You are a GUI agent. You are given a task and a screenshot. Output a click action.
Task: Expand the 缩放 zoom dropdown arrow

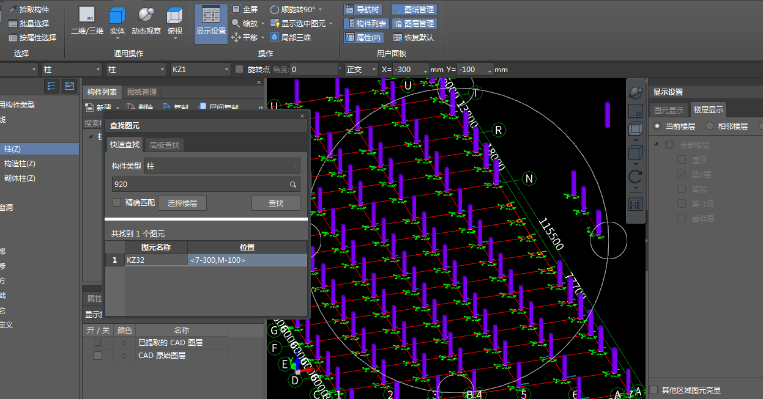[263, 24]
